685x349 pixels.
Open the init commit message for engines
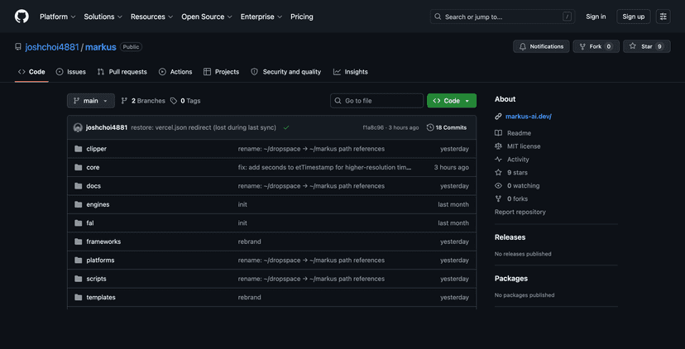coord(242,204)
